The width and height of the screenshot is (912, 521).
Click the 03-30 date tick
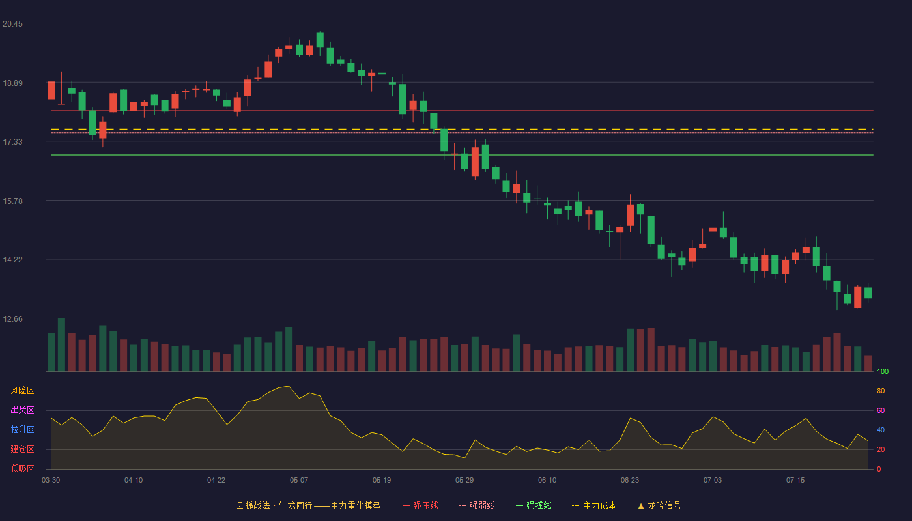tap(51, 480)
